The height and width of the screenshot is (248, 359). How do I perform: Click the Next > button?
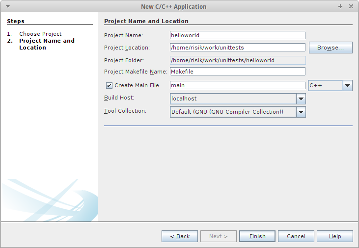219,236
